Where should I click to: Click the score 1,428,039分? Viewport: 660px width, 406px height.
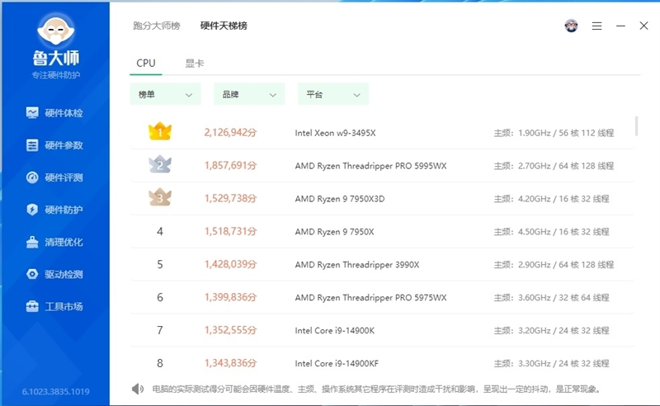(231, 265)
